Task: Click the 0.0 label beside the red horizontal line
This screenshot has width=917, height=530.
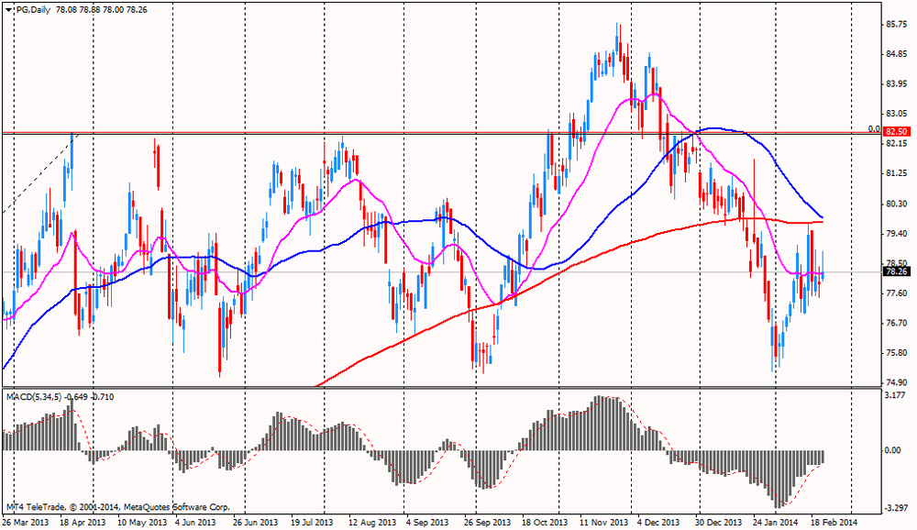Action: tap(874, 128)
